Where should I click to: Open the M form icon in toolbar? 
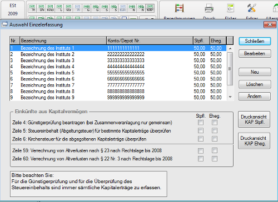[32, 8]
